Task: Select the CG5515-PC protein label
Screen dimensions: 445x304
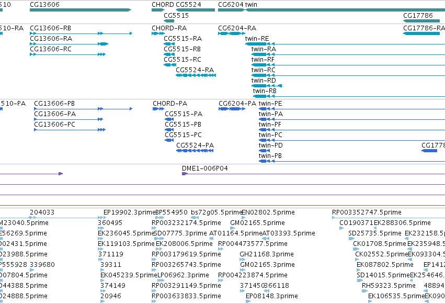Action: pyautogui.click(x=184, y=135)
